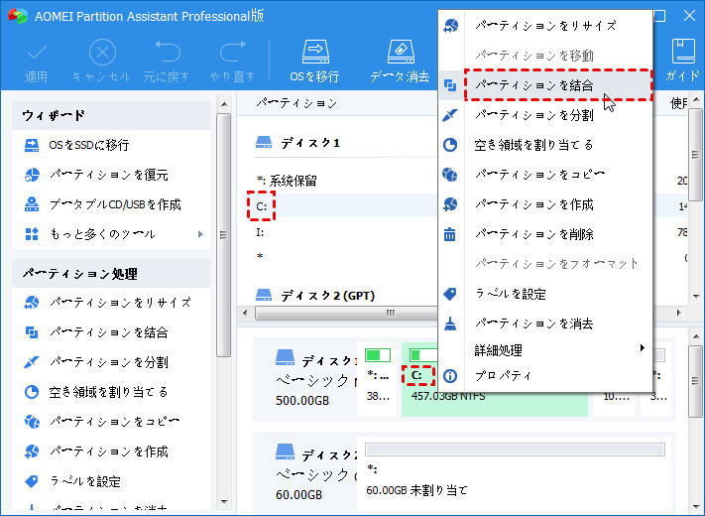Image resolution: width=705 pixels, height=516 pixels.
Task: Choose パーティションを消去 in context menu
Action: click(x=545, y=323)
